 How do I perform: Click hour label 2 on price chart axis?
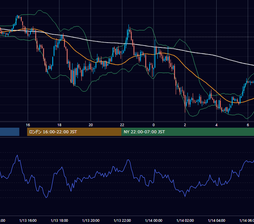coord(185,125)
